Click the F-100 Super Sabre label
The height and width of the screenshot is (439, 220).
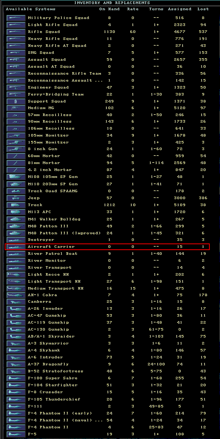coord(53,378)
